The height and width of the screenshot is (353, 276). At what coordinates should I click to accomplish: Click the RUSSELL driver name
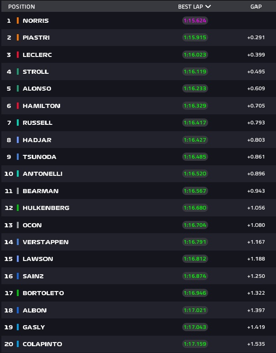pyautogui.click(x=37, y=123)
